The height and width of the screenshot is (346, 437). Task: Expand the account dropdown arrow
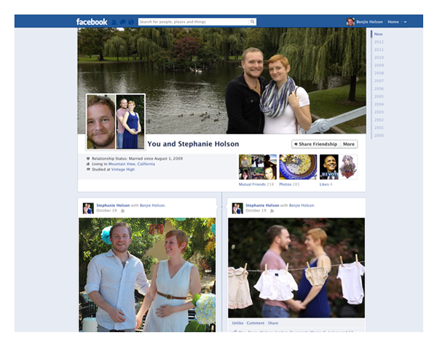(405, 22)
